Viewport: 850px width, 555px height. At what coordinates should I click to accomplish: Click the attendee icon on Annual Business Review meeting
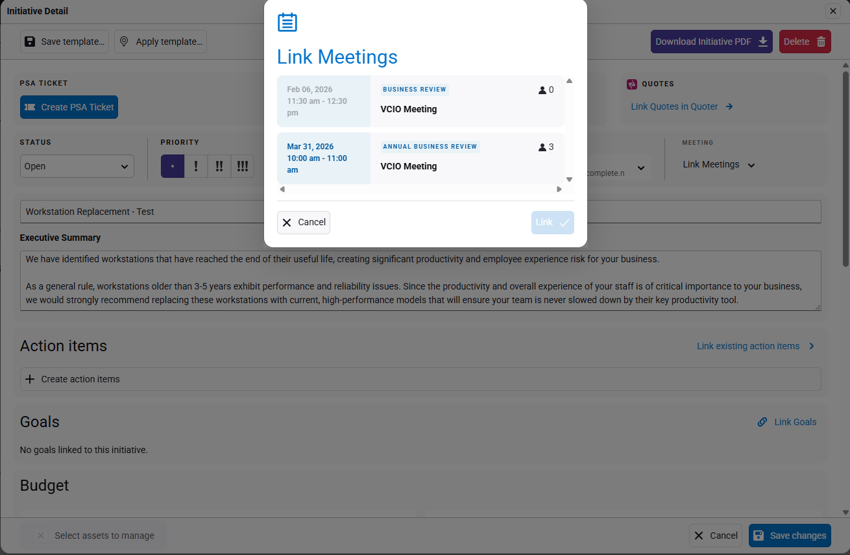click(x=542, y=147)
